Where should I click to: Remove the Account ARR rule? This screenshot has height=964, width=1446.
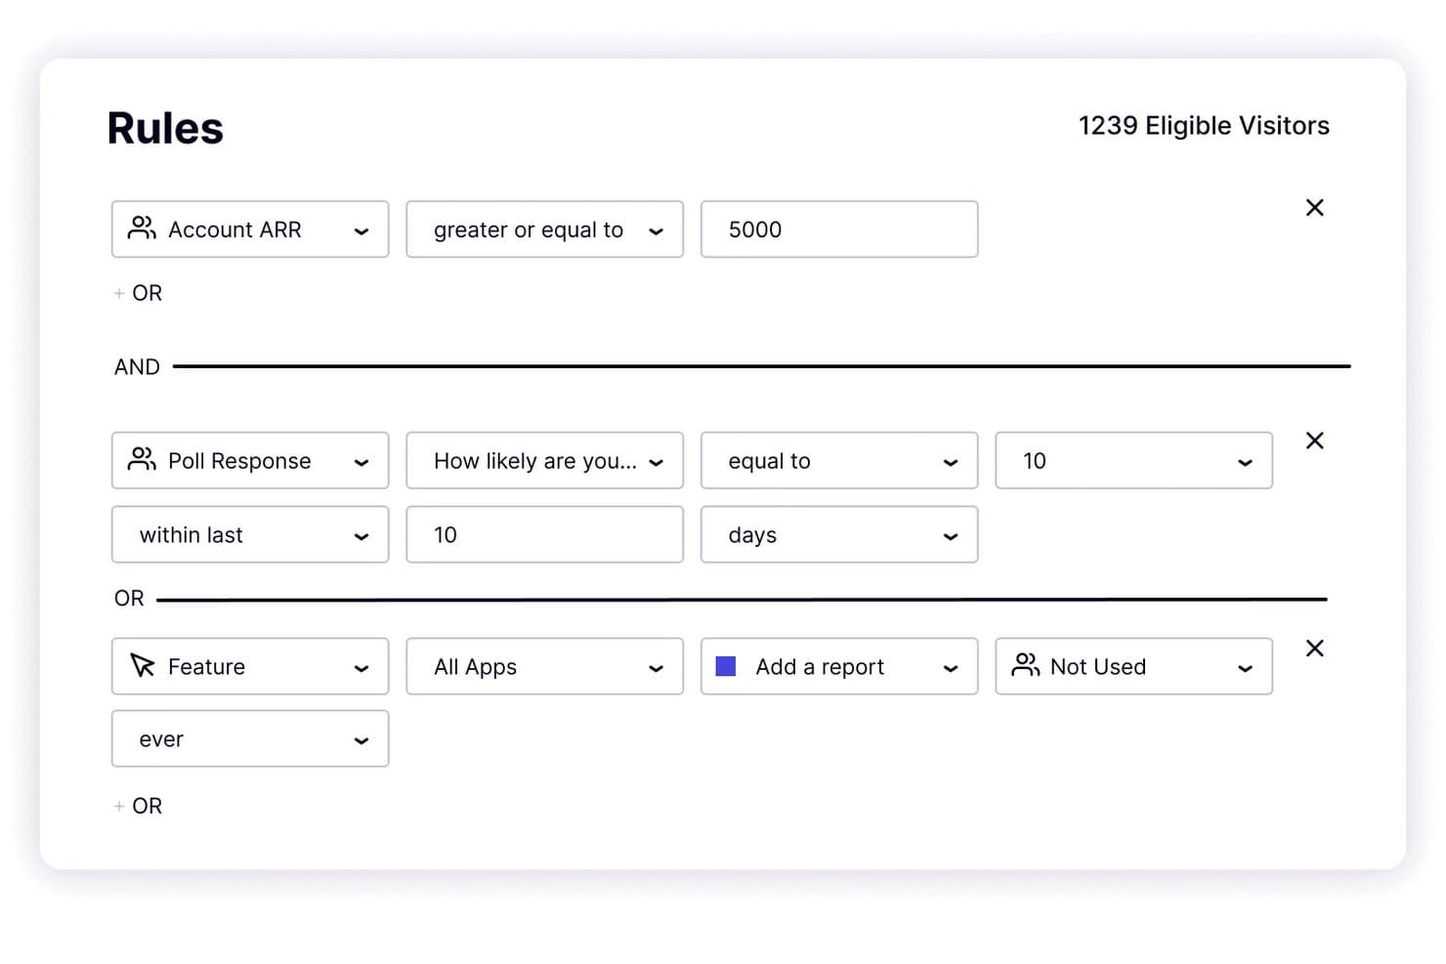pos(1314,208)
